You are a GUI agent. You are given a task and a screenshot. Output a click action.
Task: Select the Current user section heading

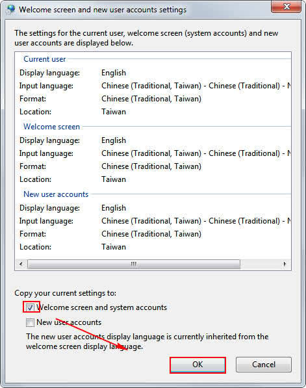click(x=45, y=59)
